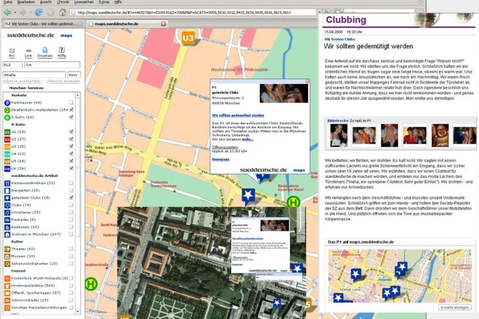Click the Wohnen in München house icon
This screenshot has height=319, width=479.
(x=8, y=234)
